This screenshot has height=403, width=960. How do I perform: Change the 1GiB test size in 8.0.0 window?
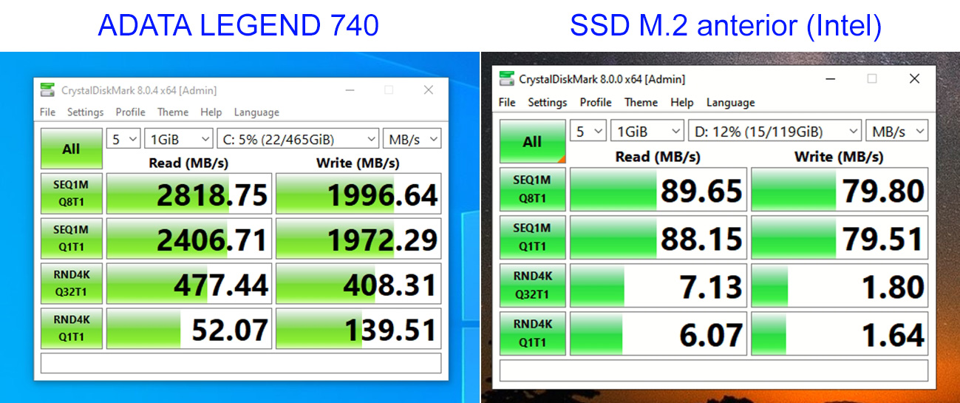pos(647,132)
